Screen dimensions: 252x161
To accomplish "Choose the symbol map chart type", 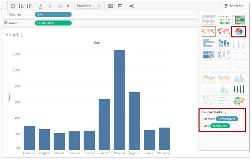I will point(209,32).
